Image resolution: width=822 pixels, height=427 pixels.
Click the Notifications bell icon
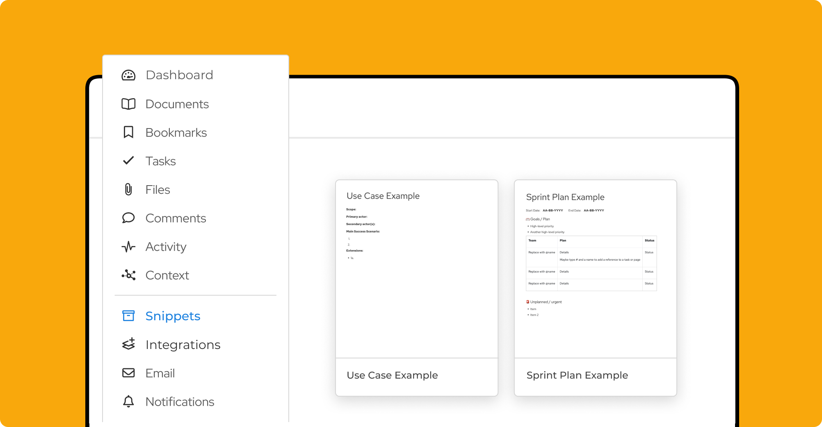click(x=128, y=401)
